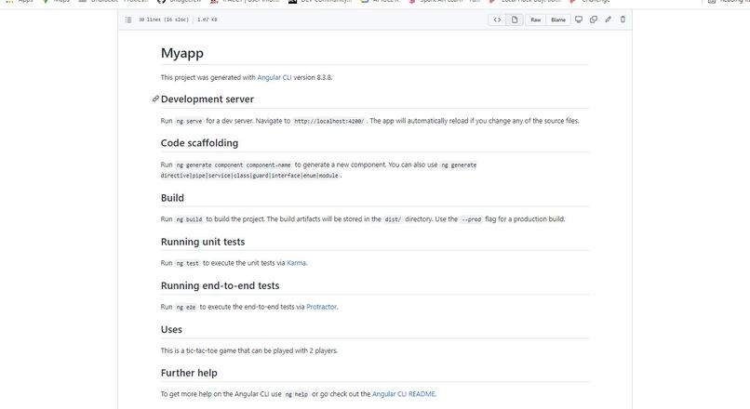Click the Build heading
Image resolution: width=750 pixels, height=409 pixels.
coord(172,198)
